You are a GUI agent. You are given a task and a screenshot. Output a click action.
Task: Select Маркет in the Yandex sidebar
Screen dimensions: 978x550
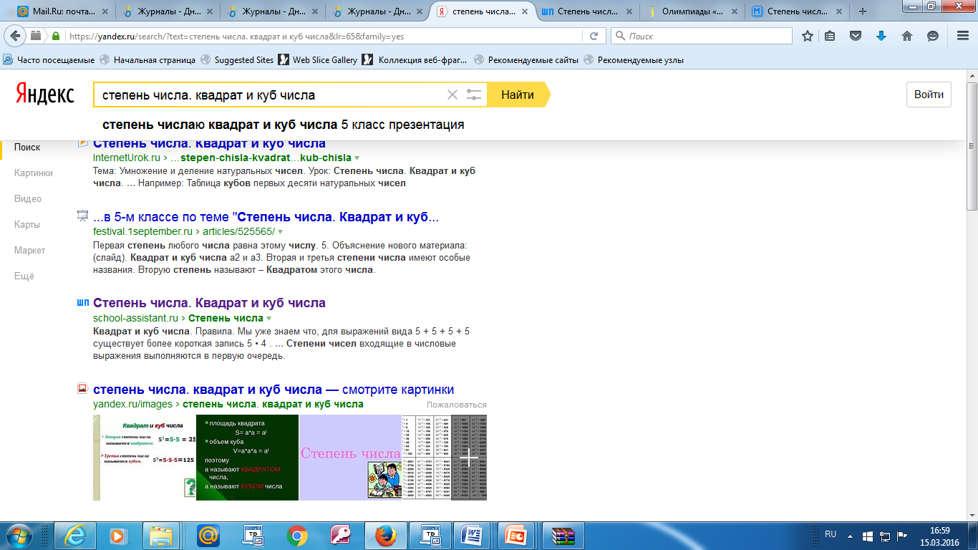[29, 250]
